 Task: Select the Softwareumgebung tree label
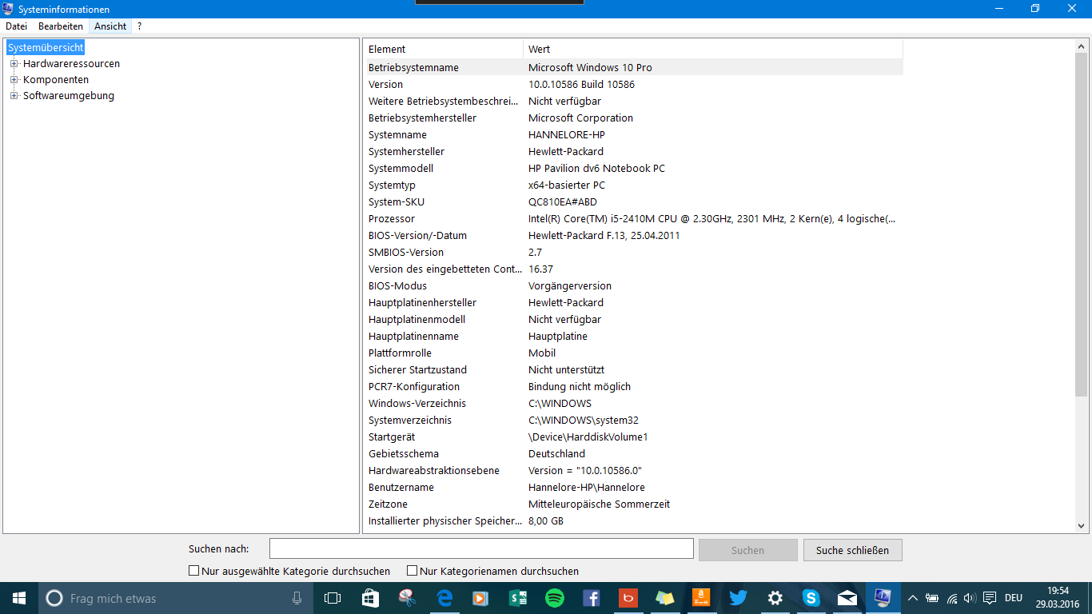(x=69, y=96)
